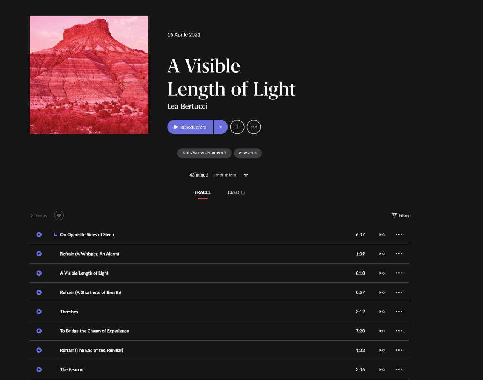Open options menu for Threshes track

399,312
